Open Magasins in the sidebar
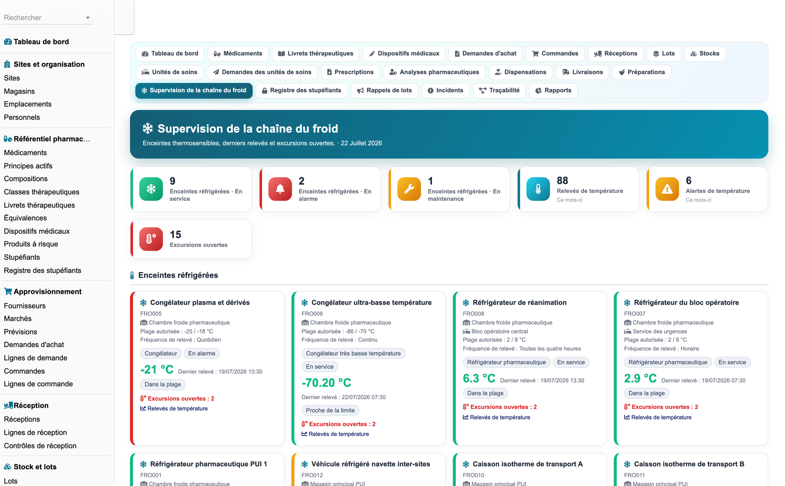 point(19,91)
